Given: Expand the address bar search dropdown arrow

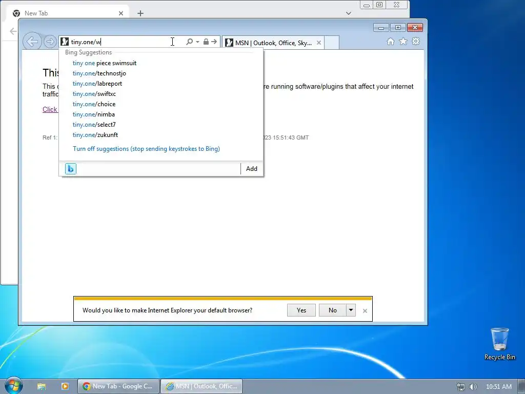Looking at the screenshot, I should 197,42.
